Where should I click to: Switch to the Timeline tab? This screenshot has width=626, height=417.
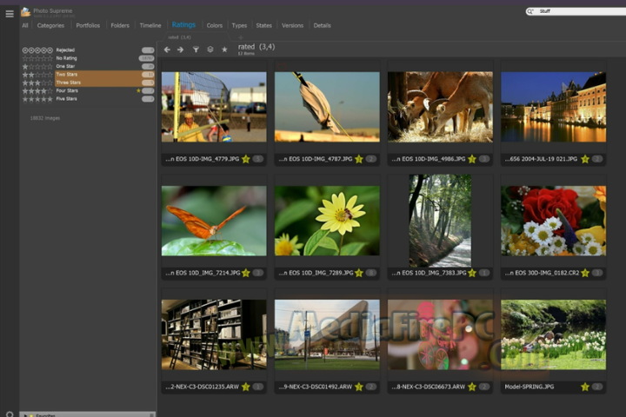150,25
